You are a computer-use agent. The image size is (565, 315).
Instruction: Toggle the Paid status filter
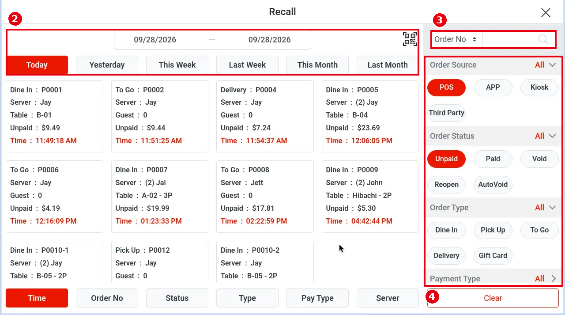pos(493,159)
